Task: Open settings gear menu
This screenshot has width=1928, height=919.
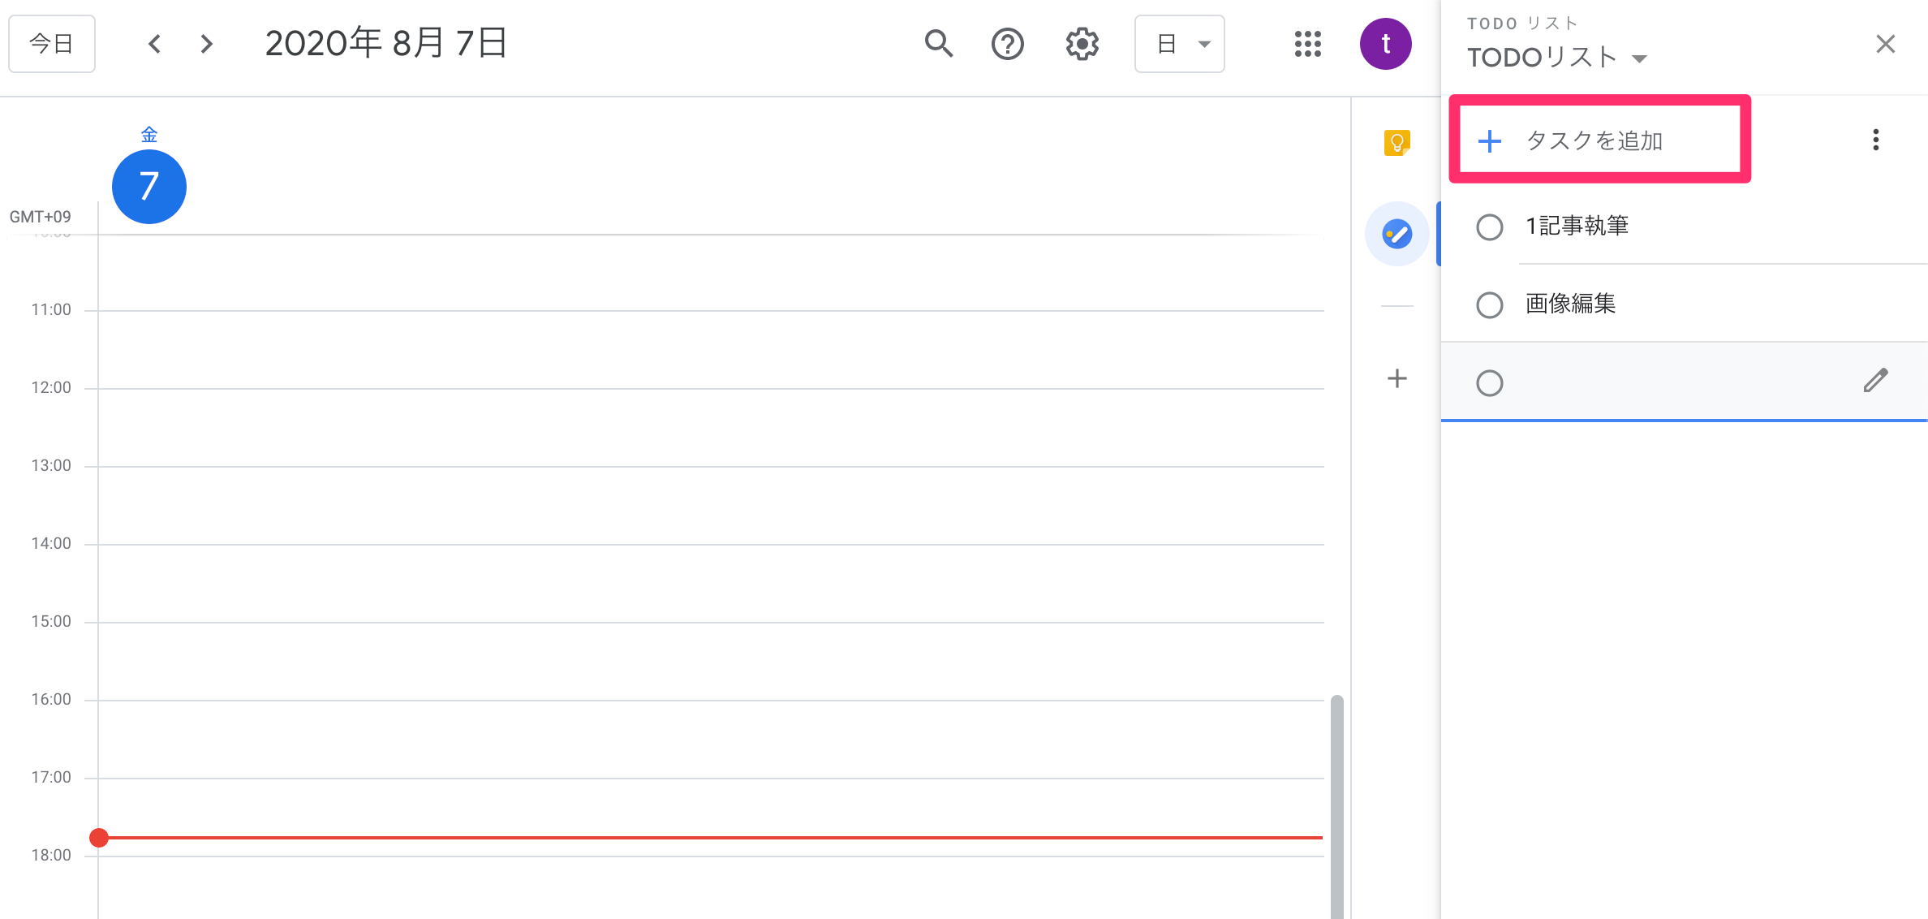Action: (x=1082, y=44)
